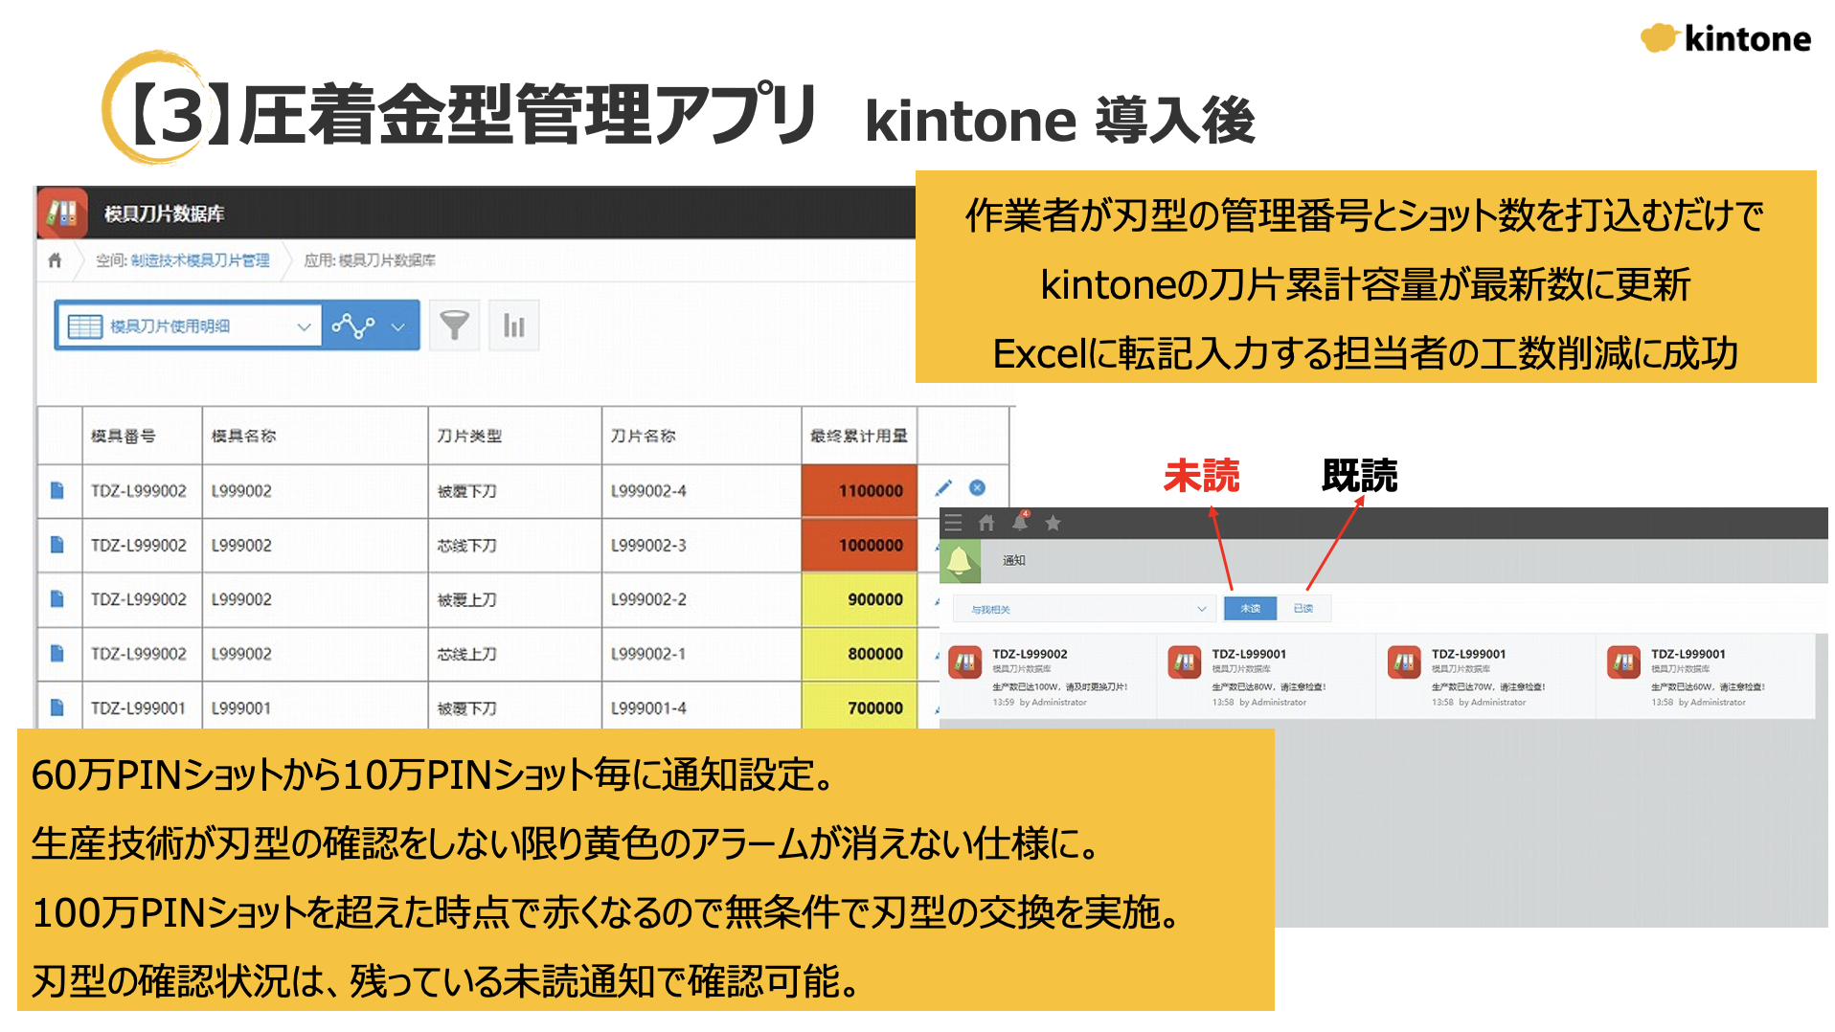
Task: Click the green 通知 bell icon
Action: click(960, 561)
